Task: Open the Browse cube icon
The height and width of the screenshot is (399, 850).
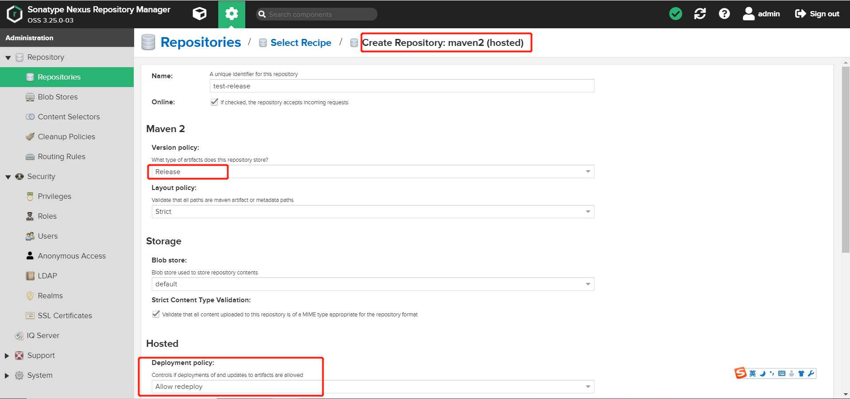Action: (200, 14)
